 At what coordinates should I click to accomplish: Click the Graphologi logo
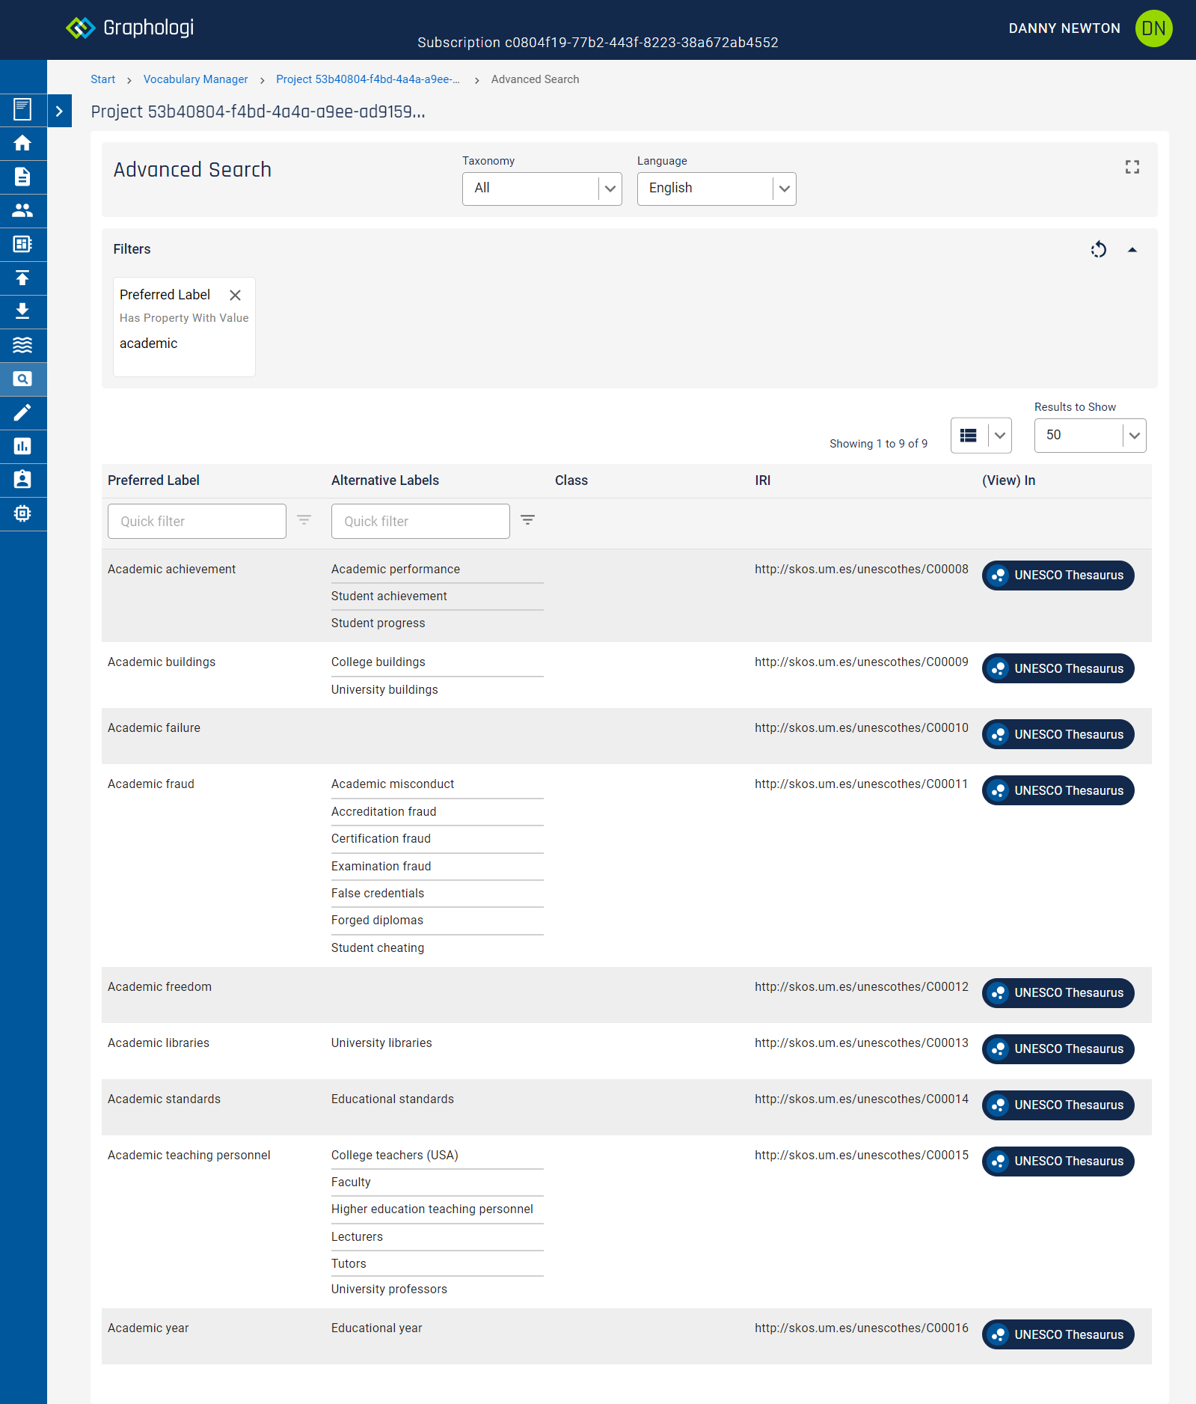pos(129,28)
